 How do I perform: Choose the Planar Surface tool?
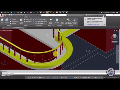click(14, 21)
